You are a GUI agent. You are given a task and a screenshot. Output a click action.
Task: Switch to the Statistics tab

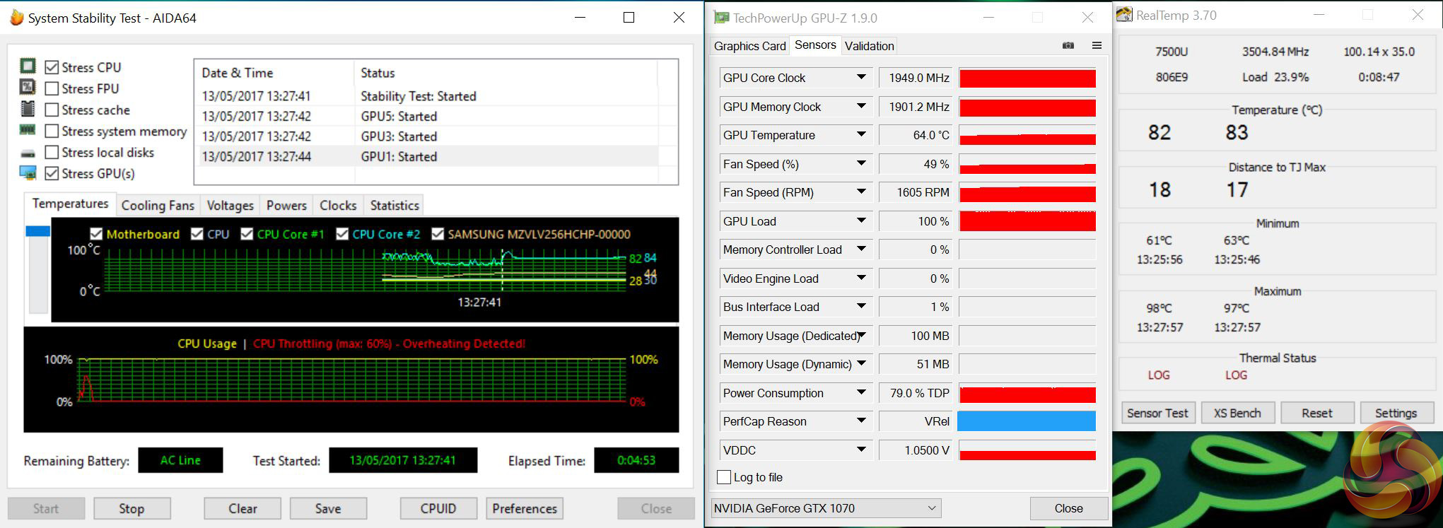point(395,205)
